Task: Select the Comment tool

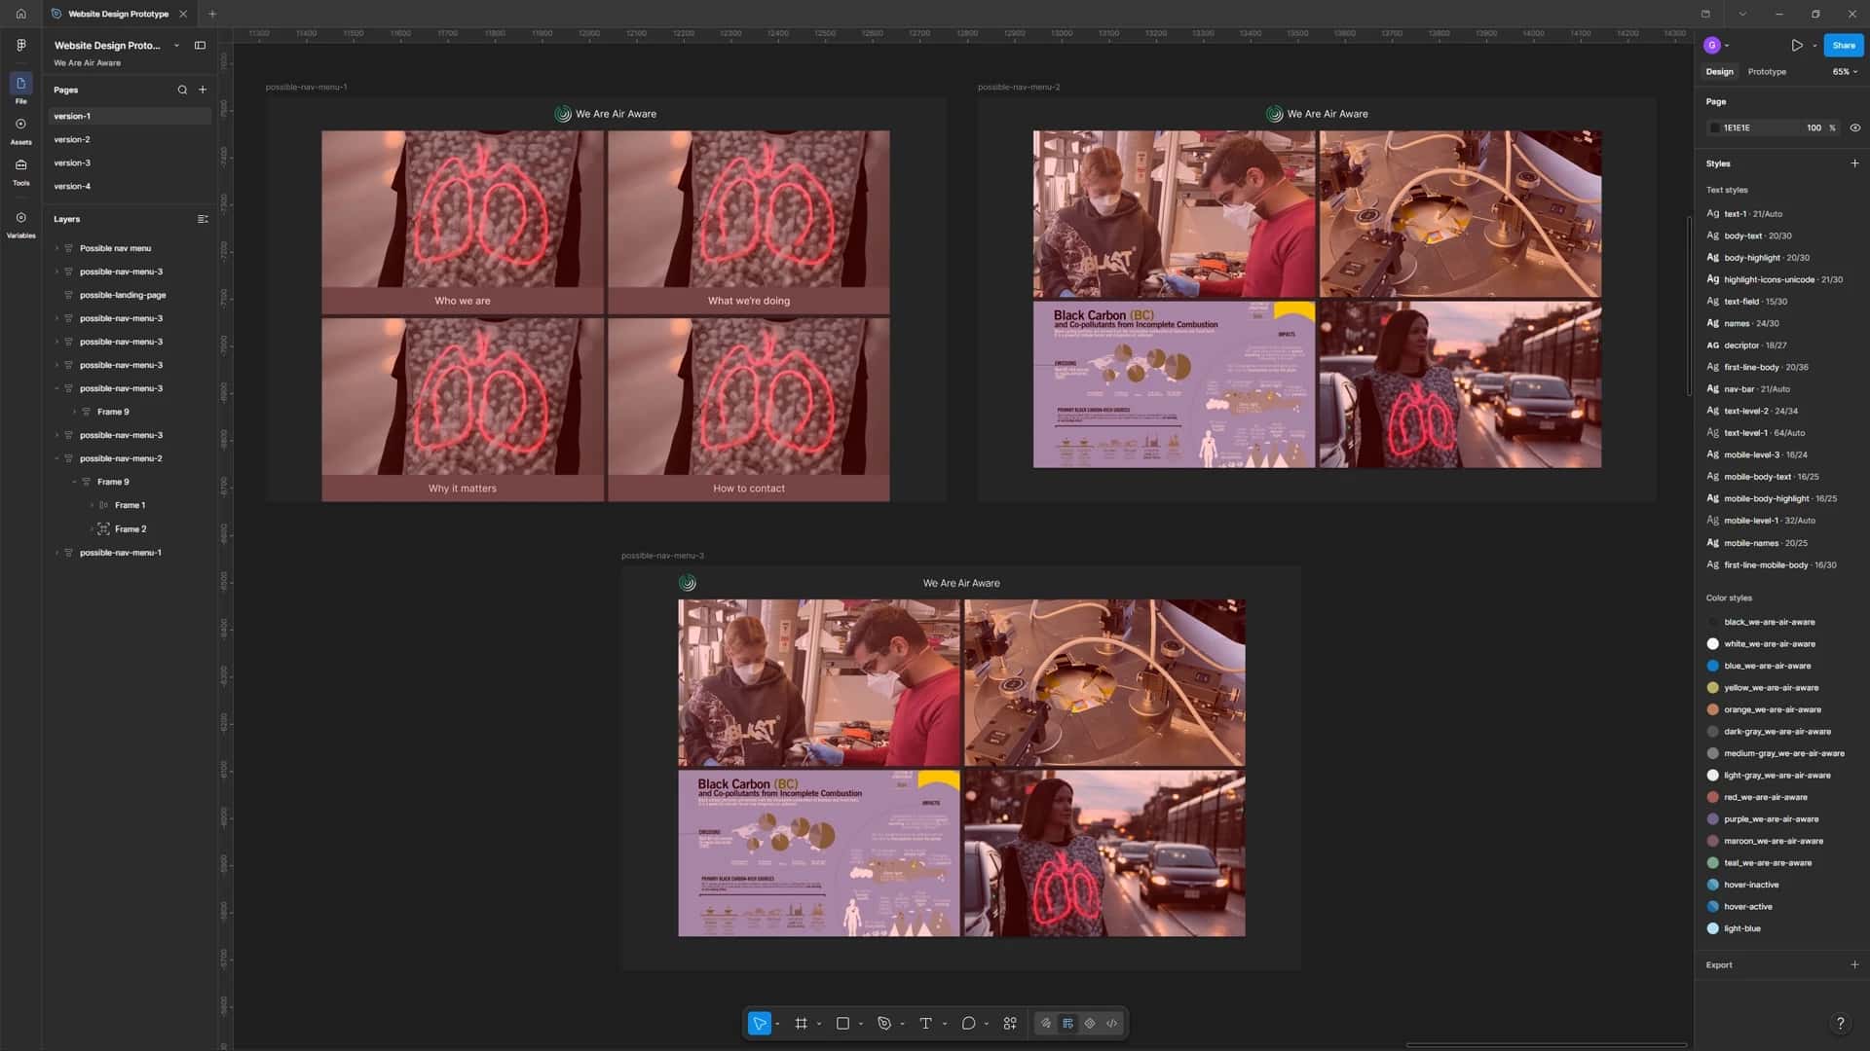Action: (968, 1023)
